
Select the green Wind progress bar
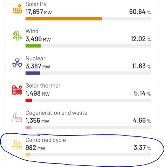pyautogui.click(x=33, y=46)
